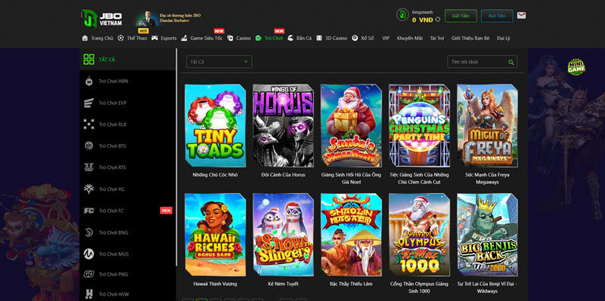Open Giới Thiệu Bạn Bè menu

coord(470,38)
